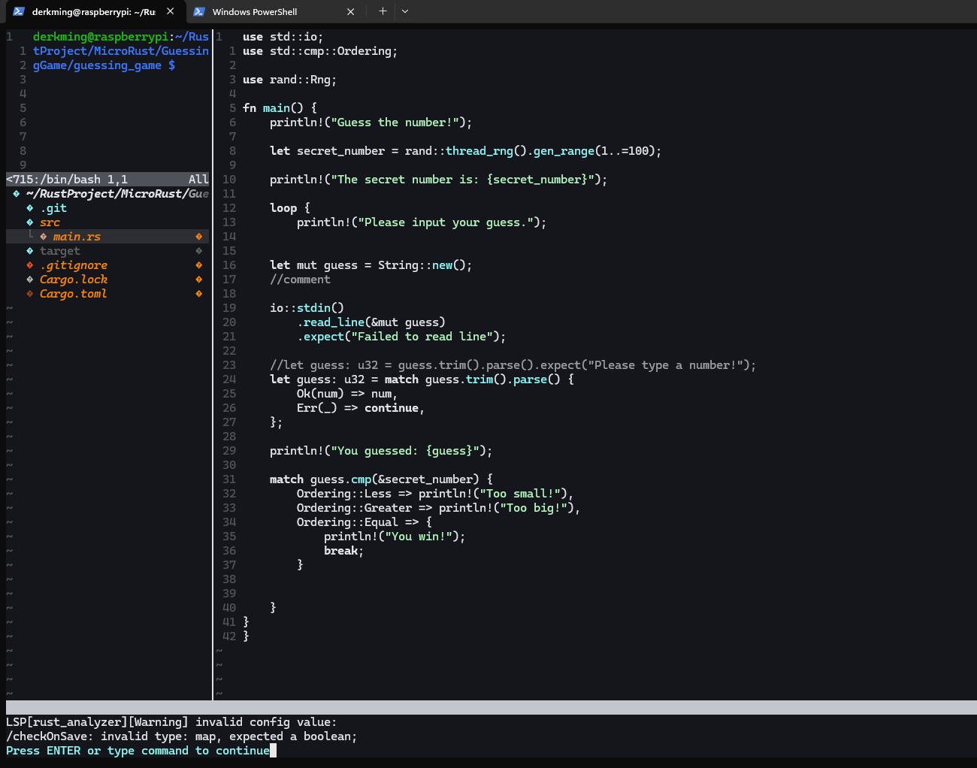
Task: Switch to the derkming@raspberrypi terminal tab
Action: point(92,11)
